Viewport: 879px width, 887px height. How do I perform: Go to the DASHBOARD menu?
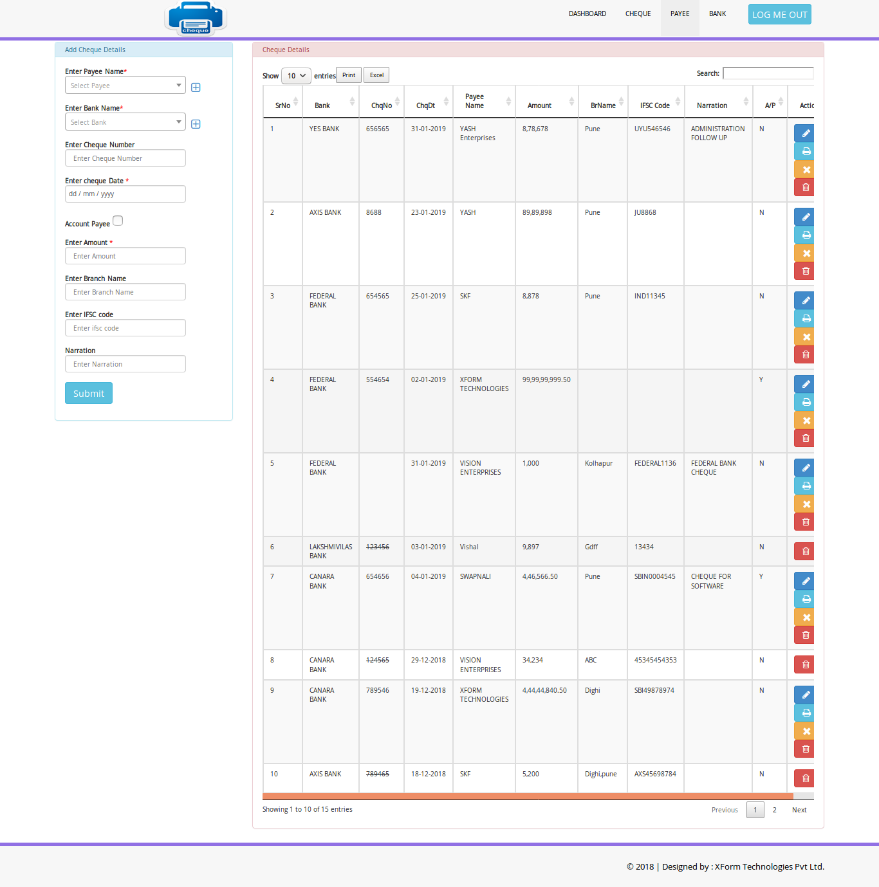588,14
